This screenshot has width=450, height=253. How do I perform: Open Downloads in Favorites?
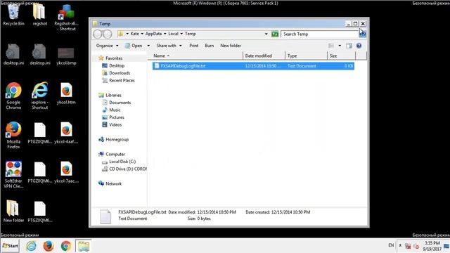coord(120,73)
